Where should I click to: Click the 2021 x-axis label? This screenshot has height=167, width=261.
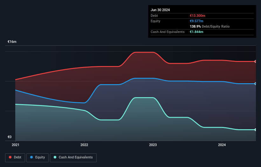tap(16, 145)
